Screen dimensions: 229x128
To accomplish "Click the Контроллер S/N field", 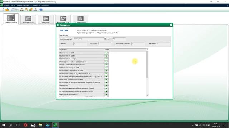I will 89,39.
